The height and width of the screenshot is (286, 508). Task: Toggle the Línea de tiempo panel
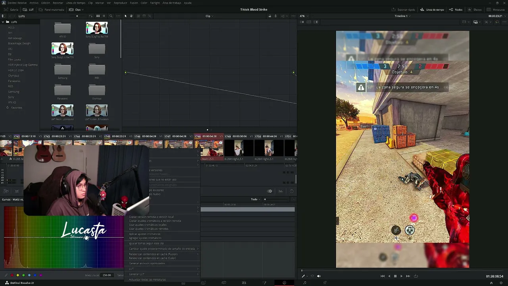coord(432,10)
